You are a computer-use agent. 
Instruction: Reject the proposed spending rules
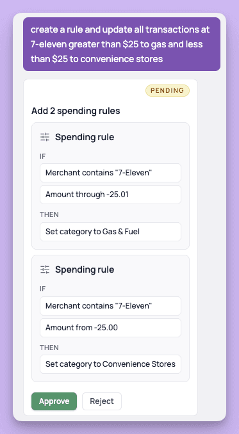[102, 401]
